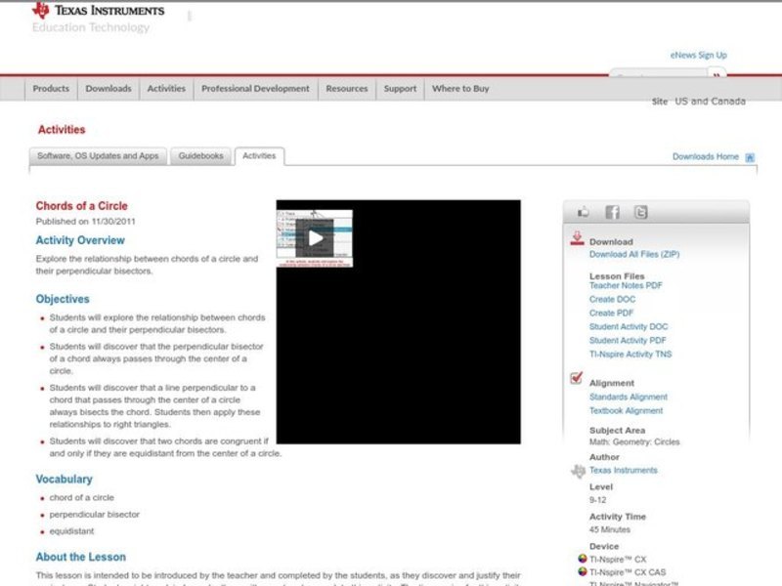
Task: Open the Products menu
Action: click(51, 89)
